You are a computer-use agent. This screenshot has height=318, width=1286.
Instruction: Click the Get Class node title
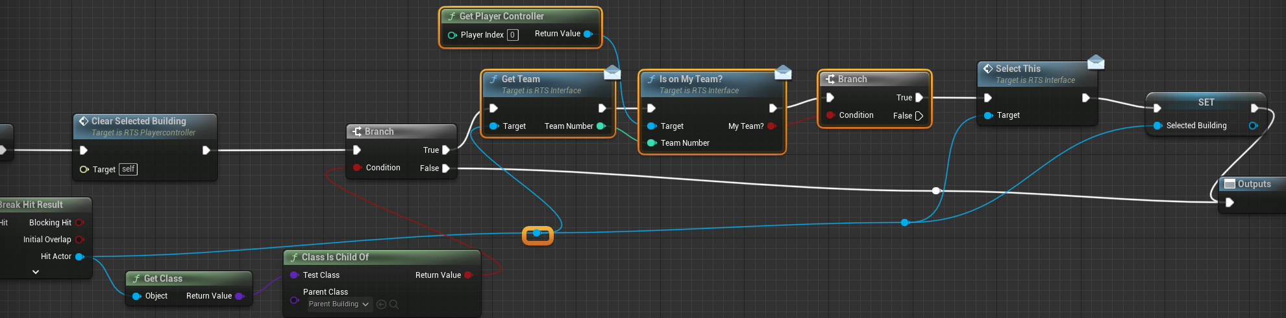coord(163,278)
